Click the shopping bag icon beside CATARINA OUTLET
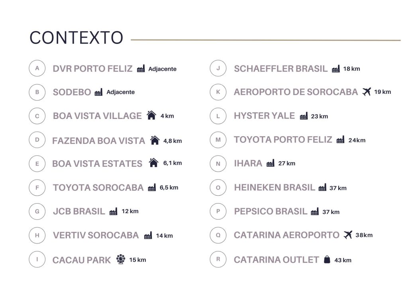Viewport: 408px width, 289px height. pos(327,260)
